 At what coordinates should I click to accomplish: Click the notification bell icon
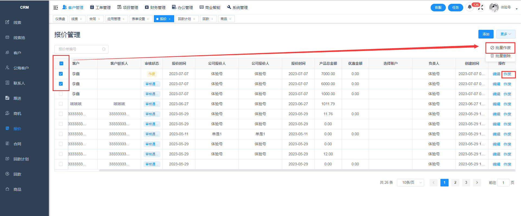point(470,7)
